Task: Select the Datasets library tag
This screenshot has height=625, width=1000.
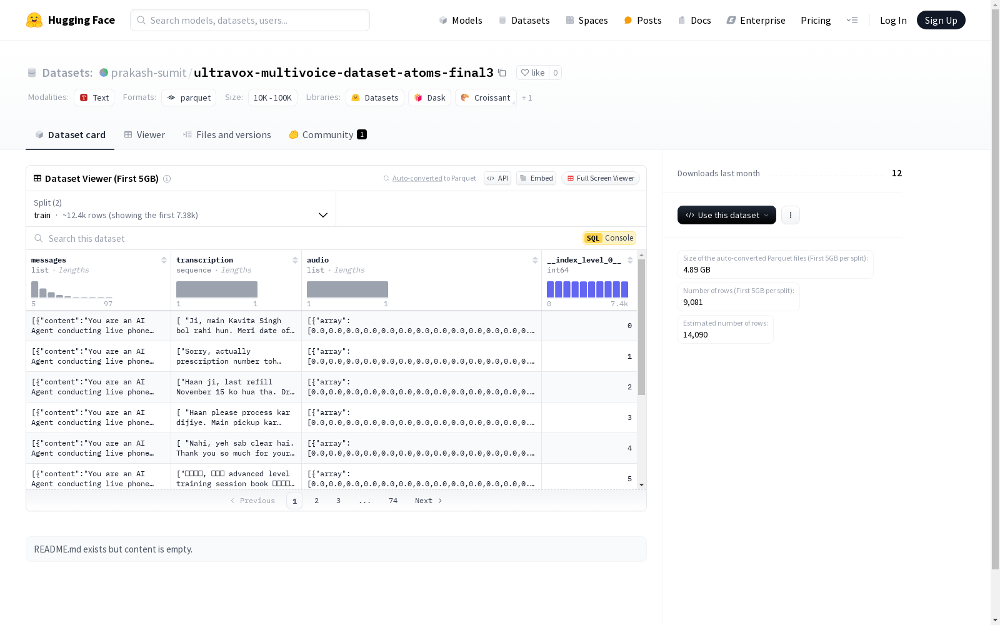Action: 375,97
